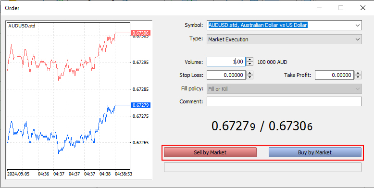Click the 0.67265 price axis label
The height and width of the screenshot is (188, 374).
click(x=140, y=143)
